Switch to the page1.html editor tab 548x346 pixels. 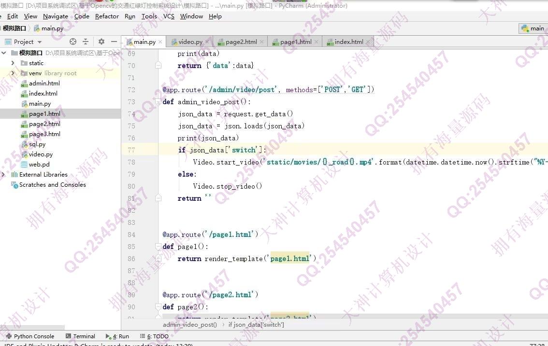coord(296,42)
